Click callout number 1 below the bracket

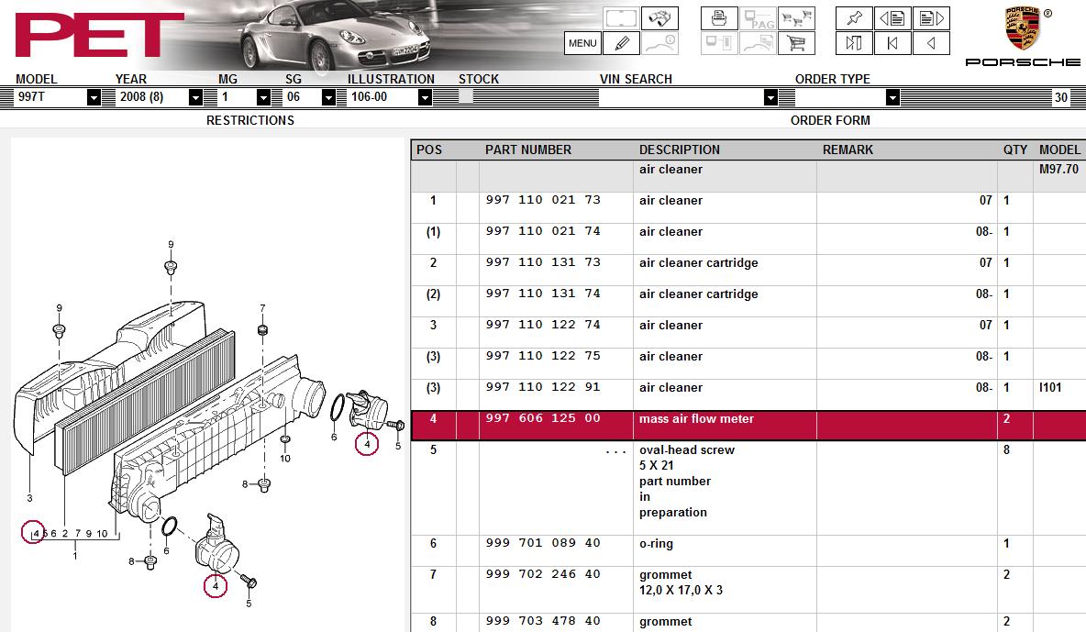point(75,555)
